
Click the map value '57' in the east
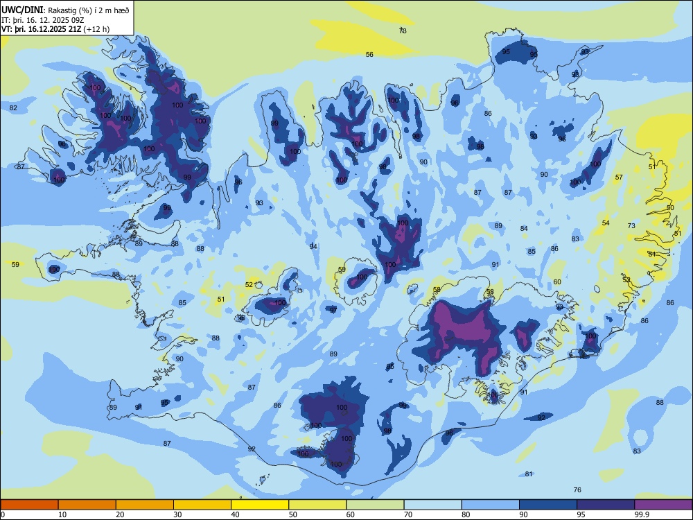(x=619, y=177)
